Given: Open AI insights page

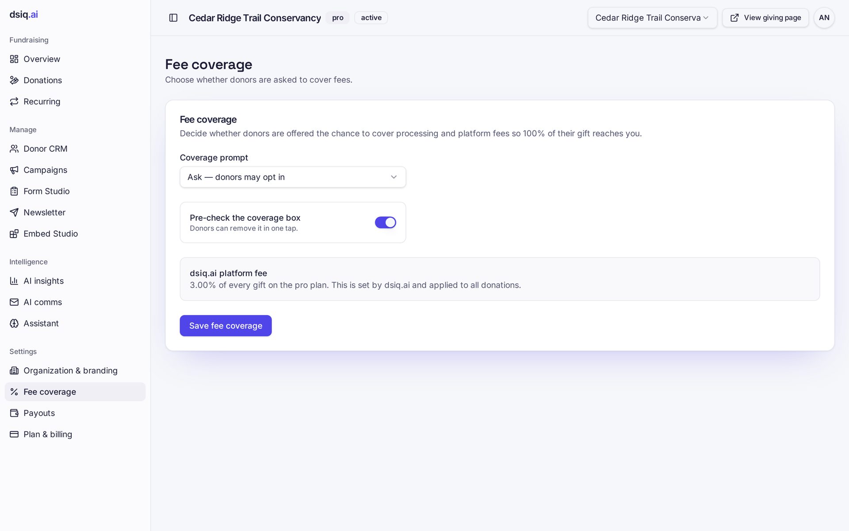Looking at the screenshot, I should 75,281.
